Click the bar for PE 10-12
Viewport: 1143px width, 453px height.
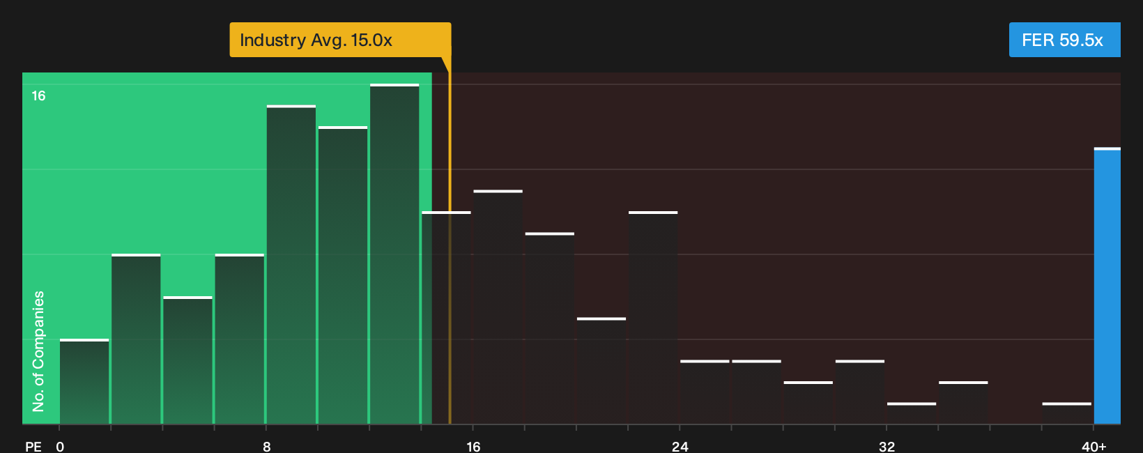pos(343,275)
